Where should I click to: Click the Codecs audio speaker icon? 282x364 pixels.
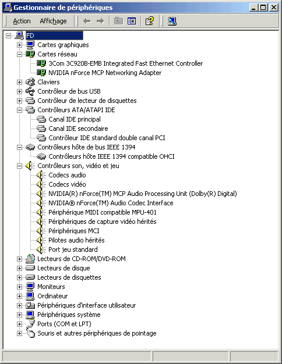pyautogui.click(x=41, y=175)
